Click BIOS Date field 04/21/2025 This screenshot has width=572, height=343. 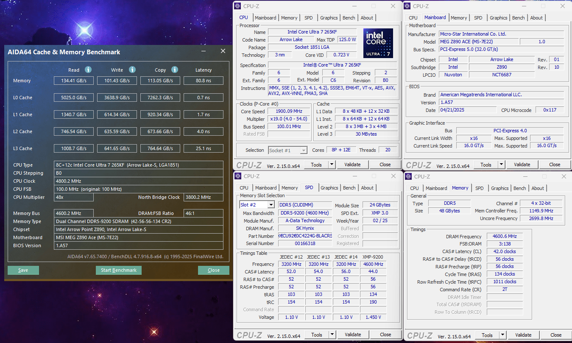[x=467, y=110]
